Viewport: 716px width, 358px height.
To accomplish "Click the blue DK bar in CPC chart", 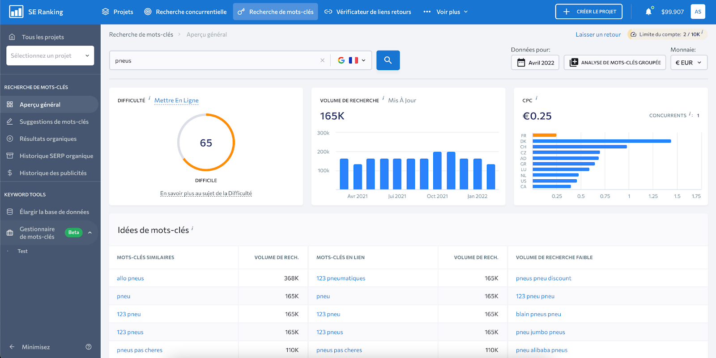I will click(x=602, y=141).
